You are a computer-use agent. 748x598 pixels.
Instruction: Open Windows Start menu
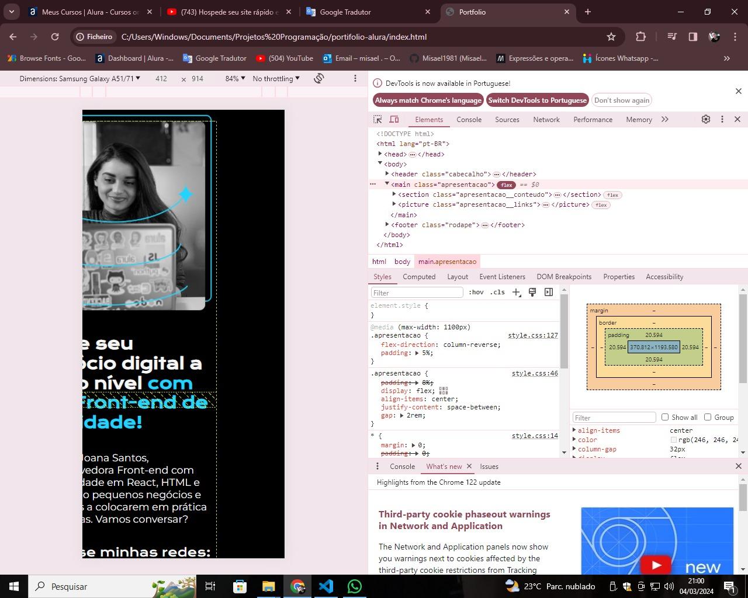(14, 586)
